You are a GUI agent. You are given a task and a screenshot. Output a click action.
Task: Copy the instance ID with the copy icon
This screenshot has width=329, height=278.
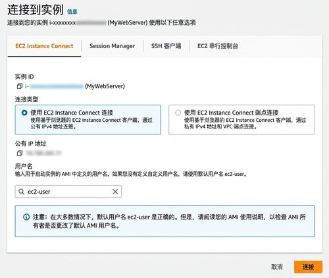pyautogui.click(x=20, y=86)
